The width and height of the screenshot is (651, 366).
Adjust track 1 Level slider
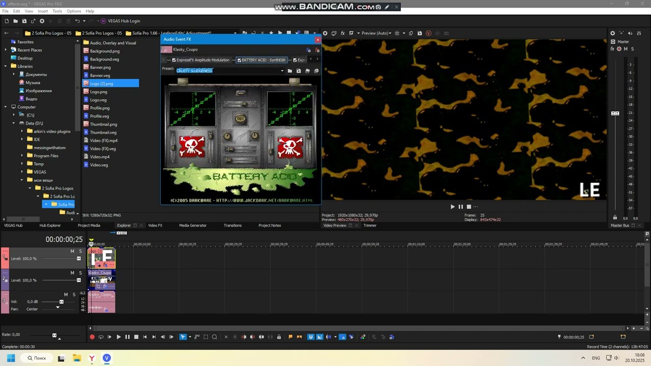click(78, 258)
